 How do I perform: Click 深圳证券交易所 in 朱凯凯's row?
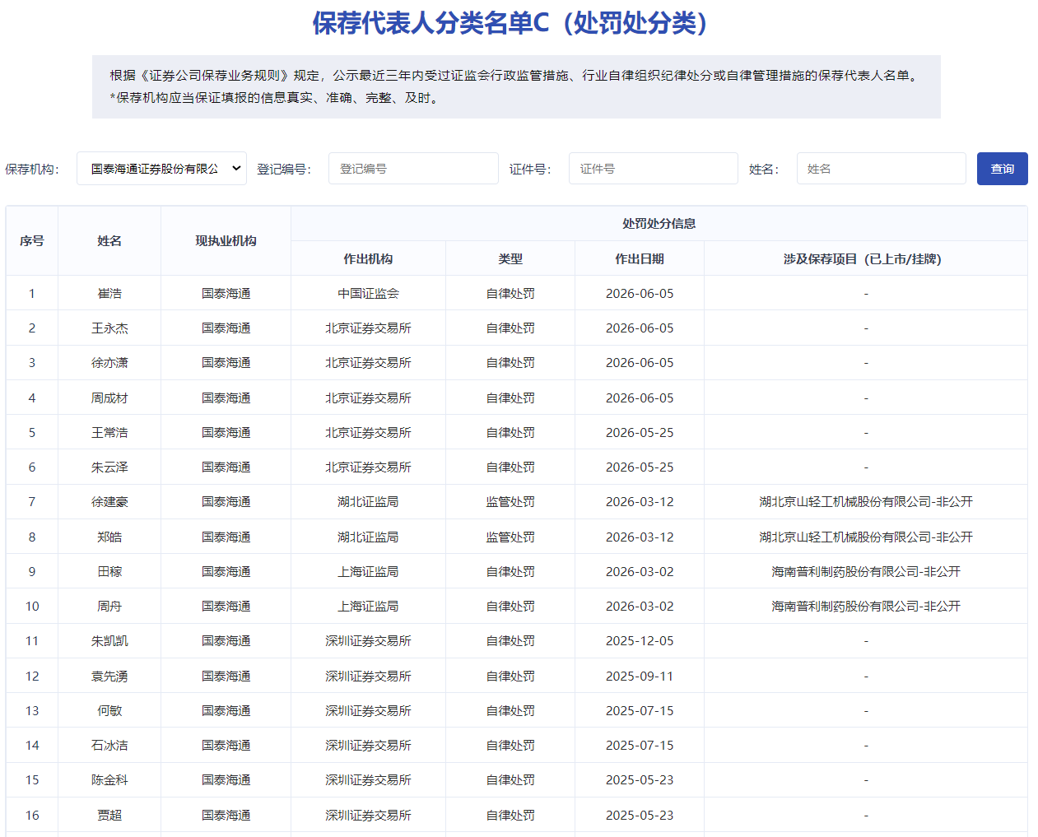click(368, 640)
